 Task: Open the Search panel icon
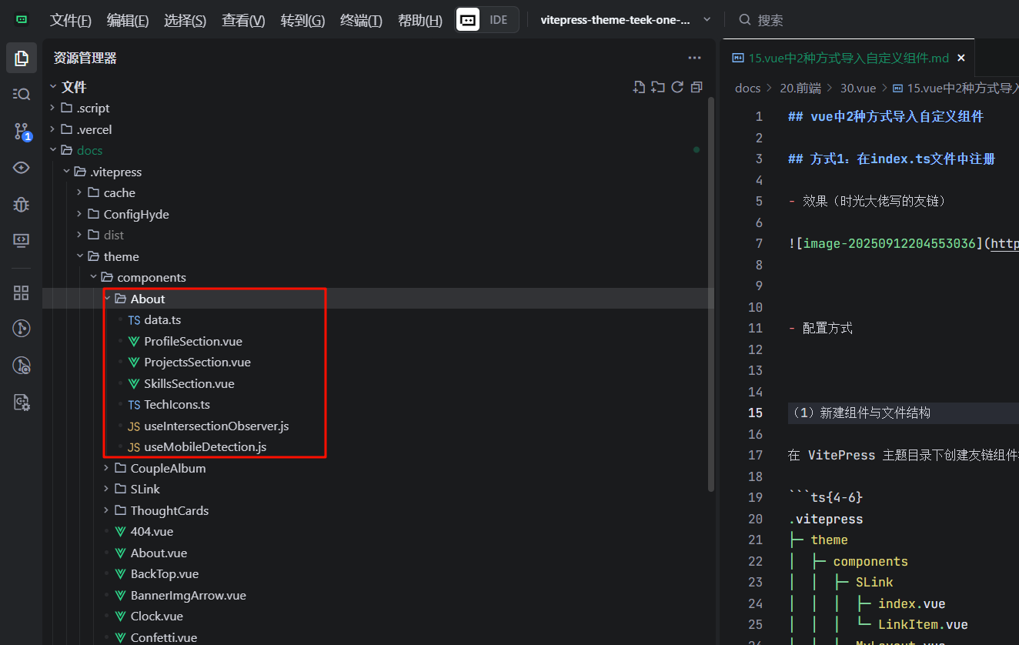[22, 94]
